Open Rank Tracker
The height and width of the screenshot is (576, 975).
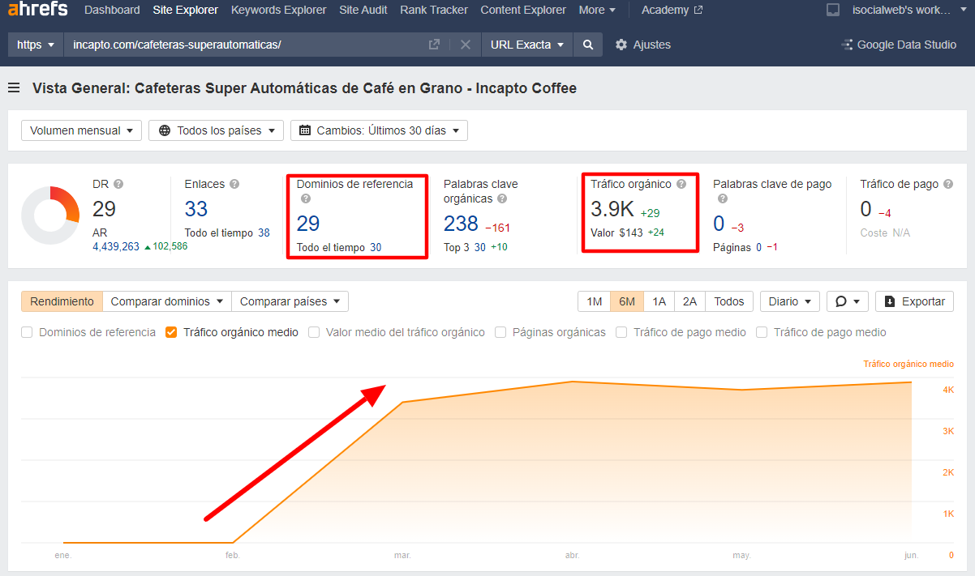click(x=434, y=10)
